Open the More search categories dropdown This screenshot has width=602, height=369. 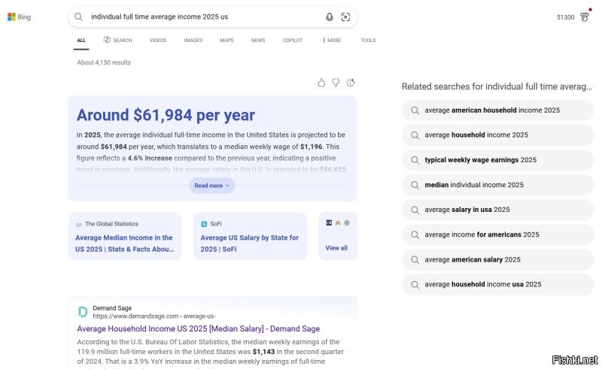[331, 40]
